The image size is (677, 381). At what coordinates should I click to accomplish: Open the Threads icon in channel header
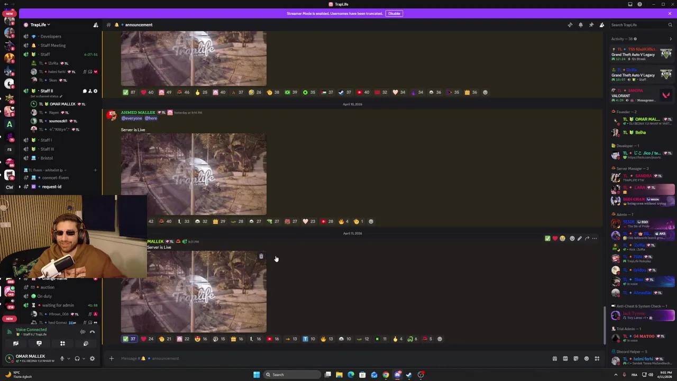[x=570, y=25]
